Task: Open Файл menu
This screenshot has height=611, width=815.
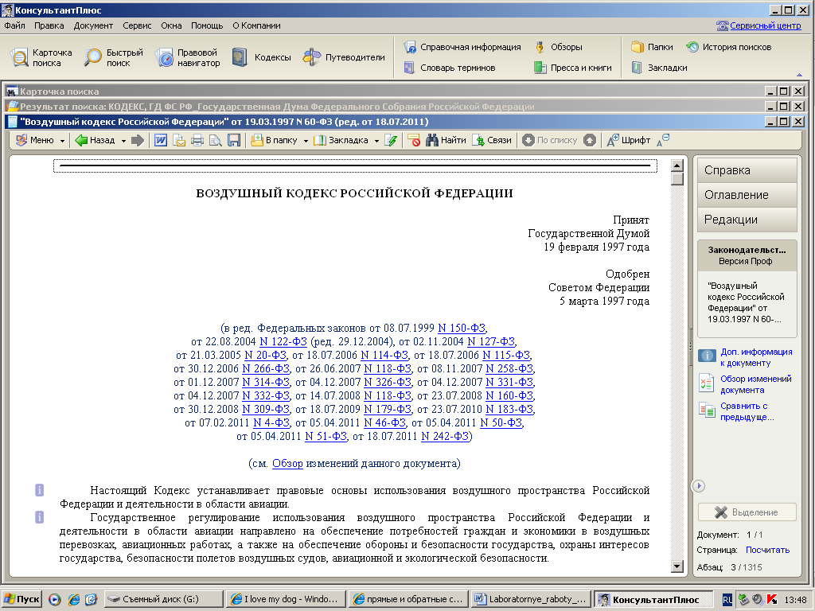Action: (x=14, y=25)
